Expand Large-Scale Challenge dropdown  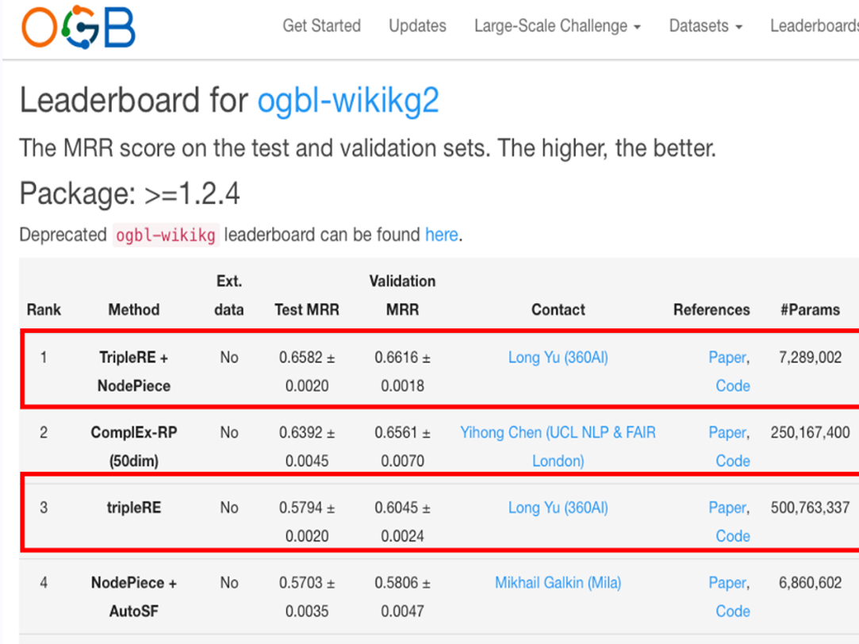click(557, 25)
